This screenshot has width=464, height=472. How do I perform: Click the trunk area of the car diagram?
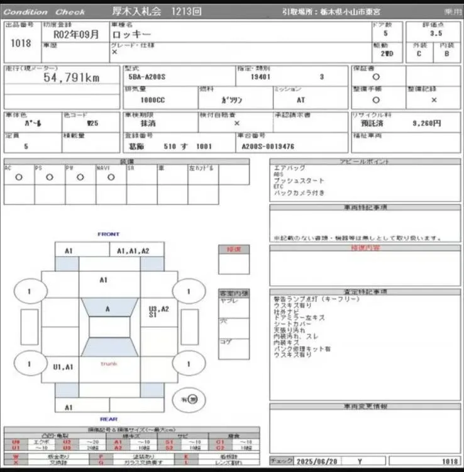(x=108, y=364)
